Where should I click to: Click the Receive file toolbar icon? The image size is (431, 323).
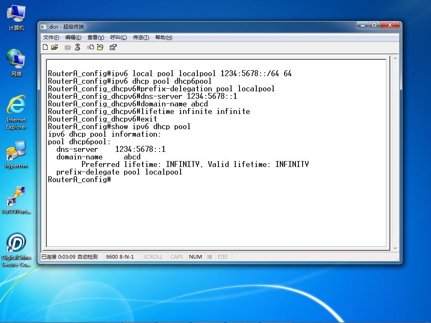(x=100, y=47)
